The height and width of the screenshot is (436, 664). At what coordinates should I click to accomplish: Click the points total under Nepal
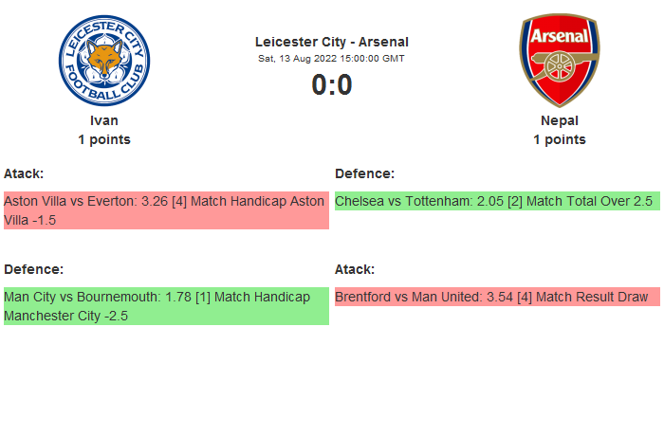(560, 139)
